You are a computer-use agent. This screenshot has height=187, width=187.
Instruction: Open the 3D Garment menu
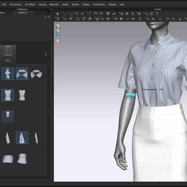[15, 5]
